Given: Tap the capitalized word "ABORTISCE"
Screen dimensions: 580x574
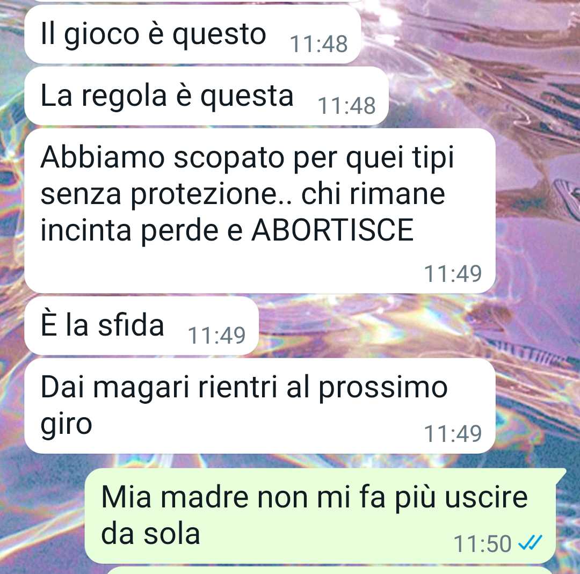Looking at the screenshot, I should point(332,230).
